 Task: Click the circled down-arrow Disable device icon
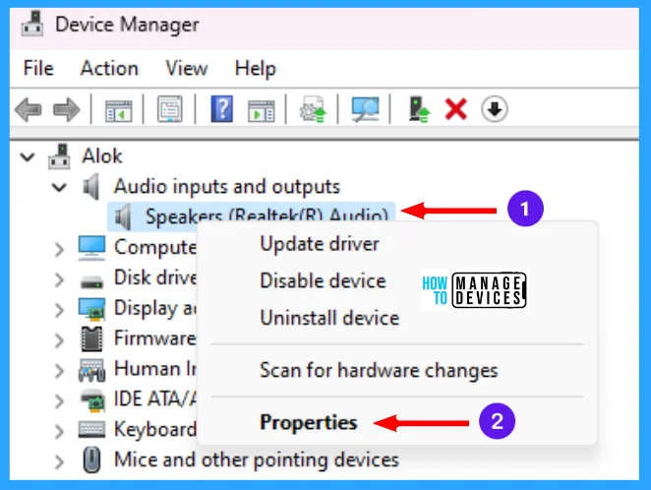click(x=494, y=109)
